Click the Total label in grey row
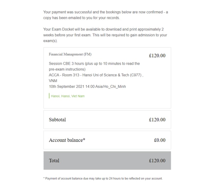This screenshot has width=221, height=188. (54, 161)
